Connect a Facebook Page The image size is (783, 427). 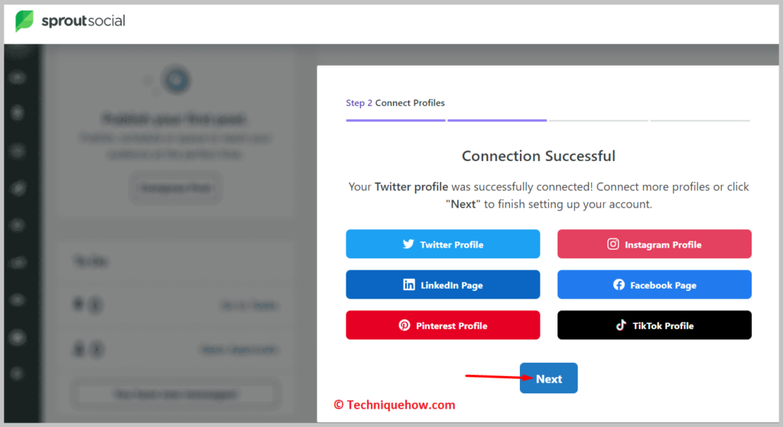655,284
